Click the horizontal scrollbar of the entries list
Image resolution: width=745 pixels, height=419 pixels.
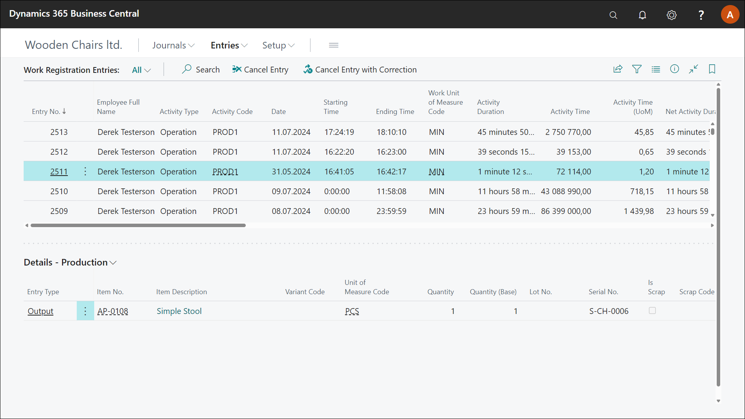(x=138, y=225)
